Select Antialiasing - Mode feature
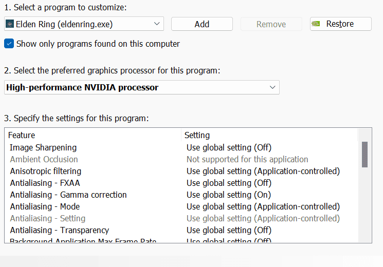The width and height of the screenshot is (383, 267). pyautogui.click(x=45, y=206)
